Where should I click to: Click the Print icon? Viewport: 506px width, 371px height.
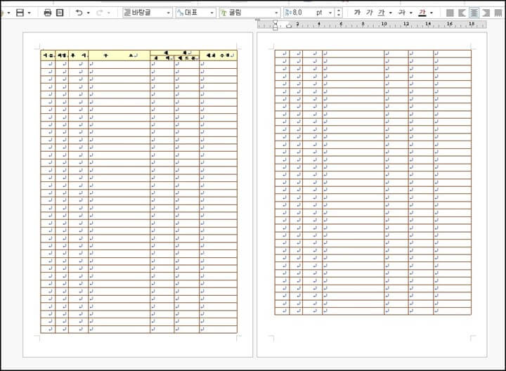point(48,13)
